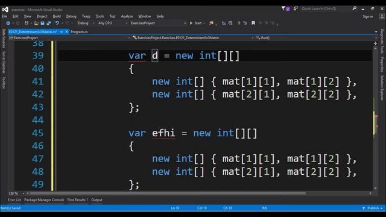Click the Send Feedback icon
The image size is (386, 217).
296,8
